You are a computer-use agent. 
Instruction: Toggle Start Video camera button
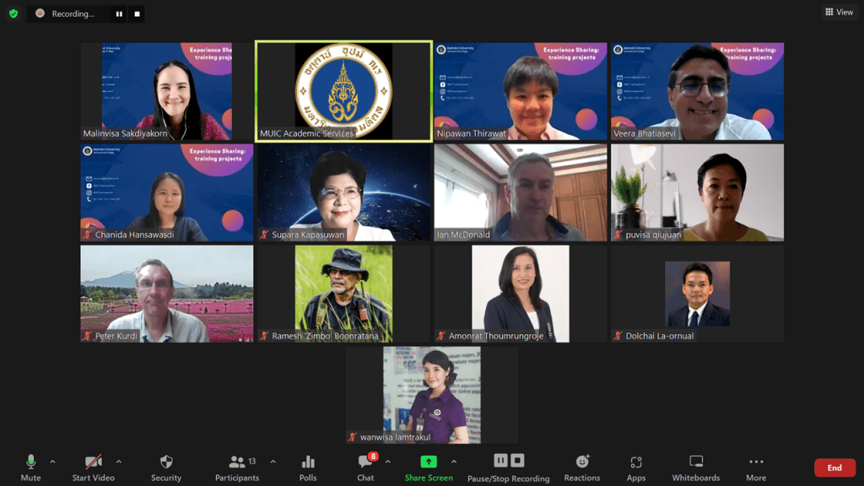[x=93, y=467]
